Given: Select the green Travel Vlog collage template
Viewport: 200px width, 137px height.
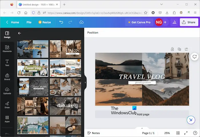Looking at the screenshot, I should point(33,68).
